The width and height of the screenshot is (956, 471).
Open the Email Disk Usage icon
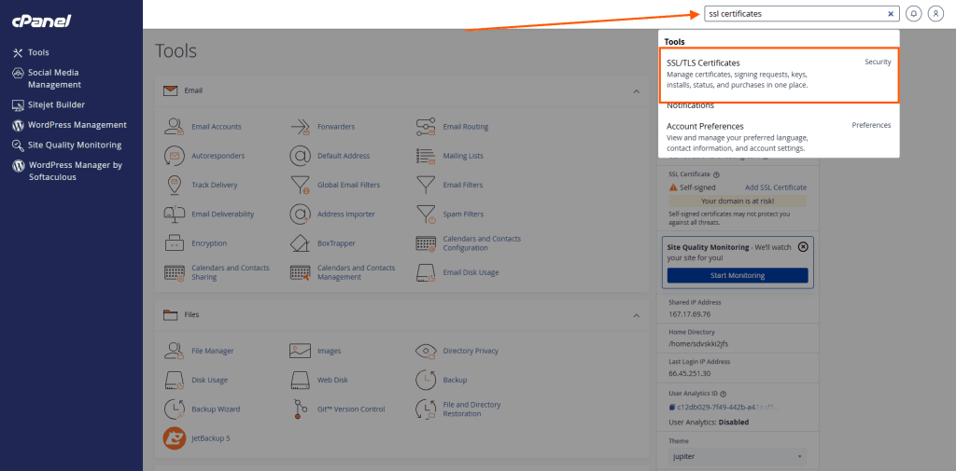pyautogui.click(x=426, y=272)
